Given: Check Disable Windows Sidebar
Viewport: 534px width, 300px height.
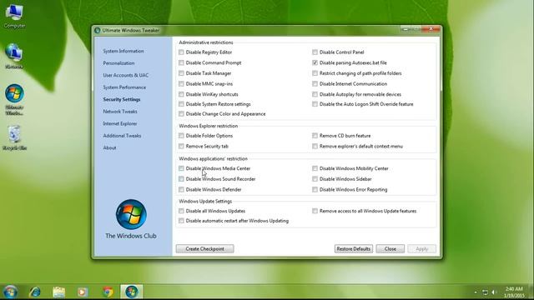Looking at the screenshot, I should click(x=315, y=179).
